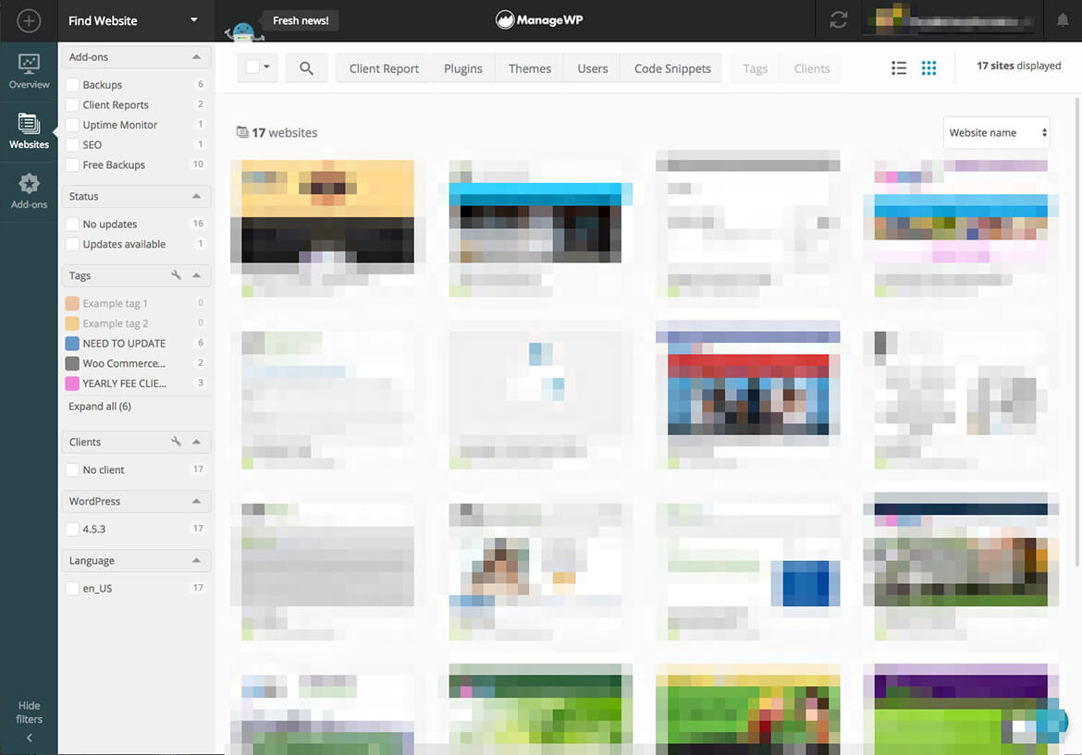Viewport: 1082px width, 755px height.
Task: Check the Free Backups filter checkbox
Action: tap(72, 164)
